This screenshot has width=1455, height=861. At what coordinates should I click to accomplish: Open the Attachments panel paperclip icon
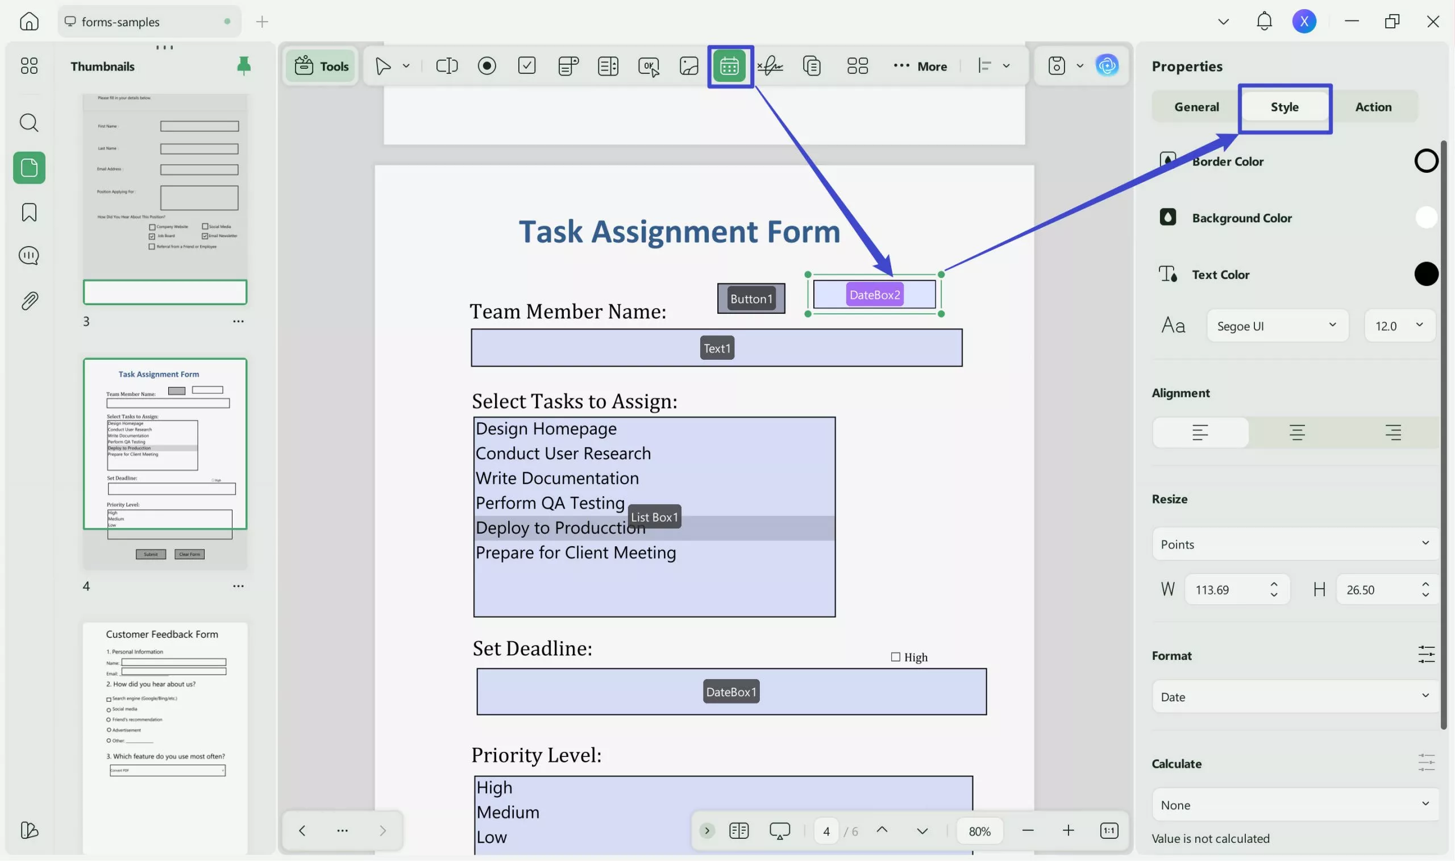[29, 301]
